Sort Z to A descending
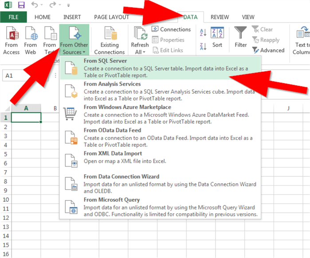310x258 pixels. [x=203, y=47]
